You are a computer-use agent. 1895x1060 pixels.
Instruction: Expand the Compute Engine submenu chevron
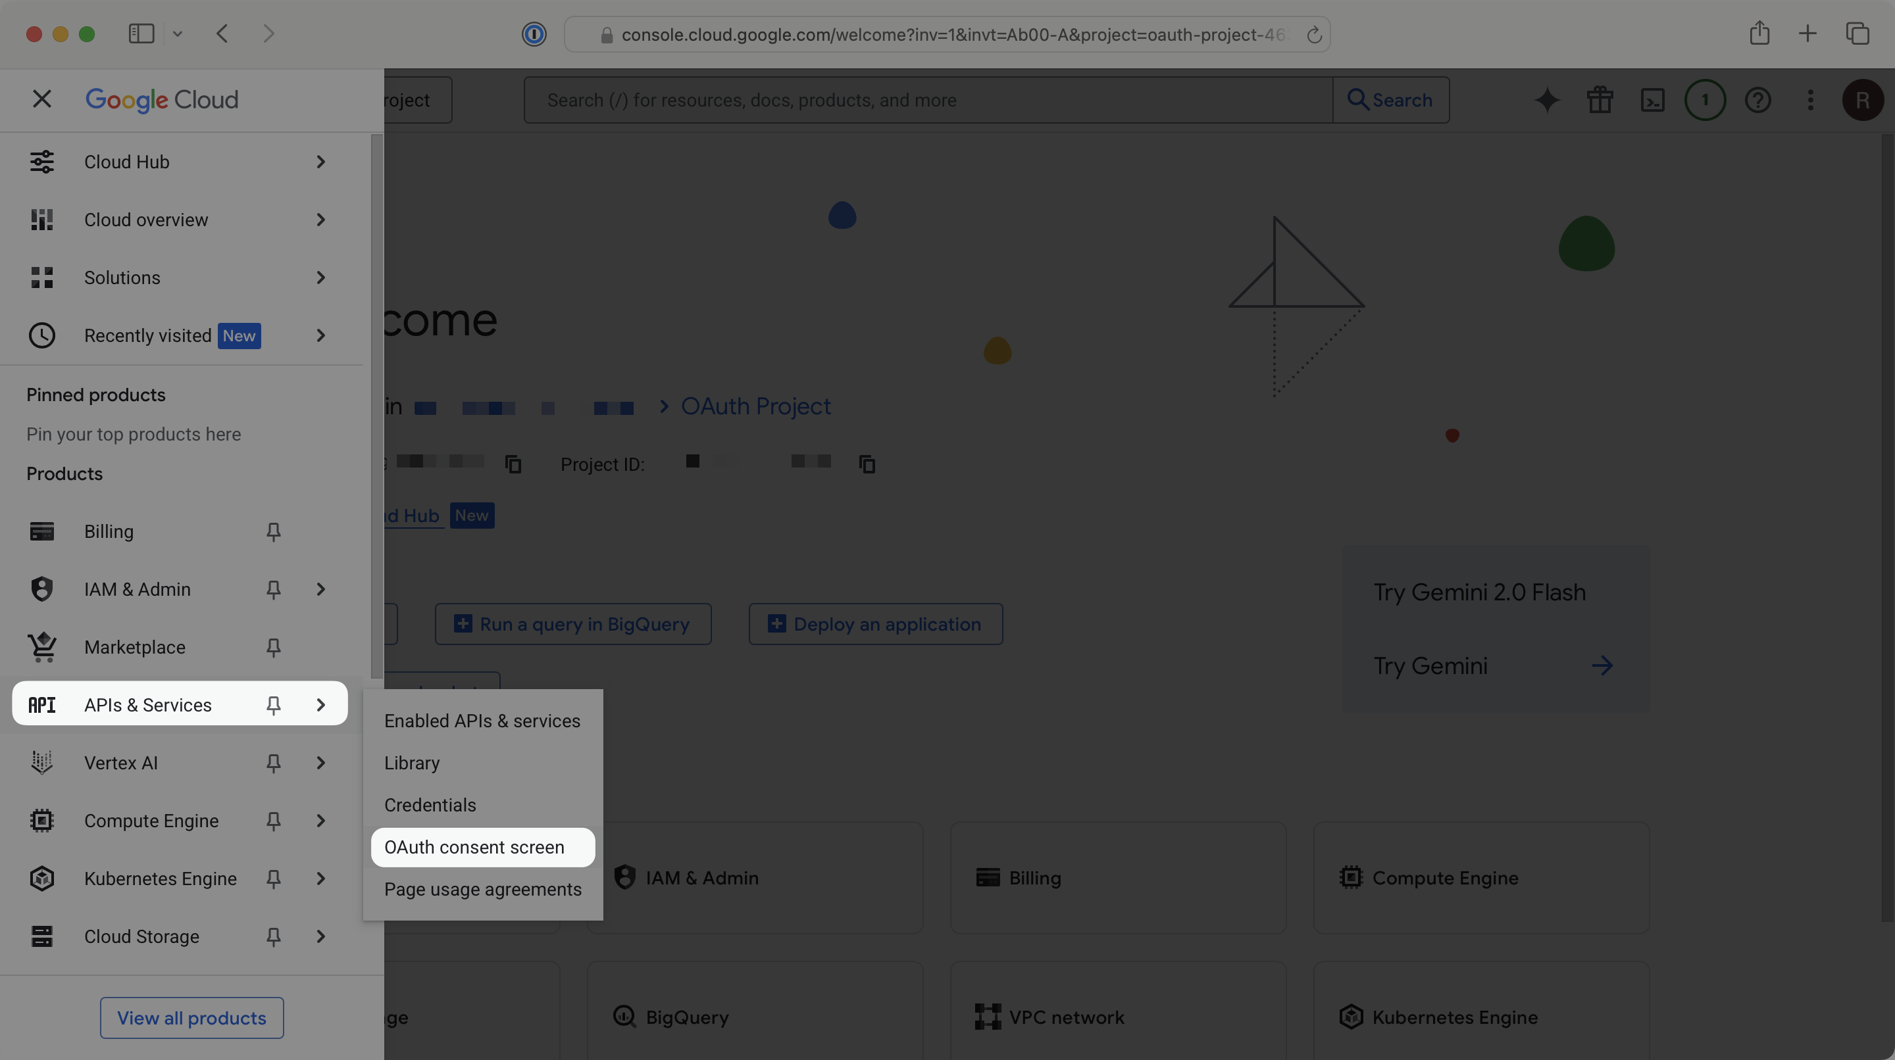[320, 821]
